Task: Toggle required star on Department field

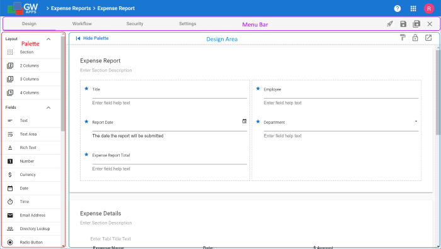Action: click(258, 121)
